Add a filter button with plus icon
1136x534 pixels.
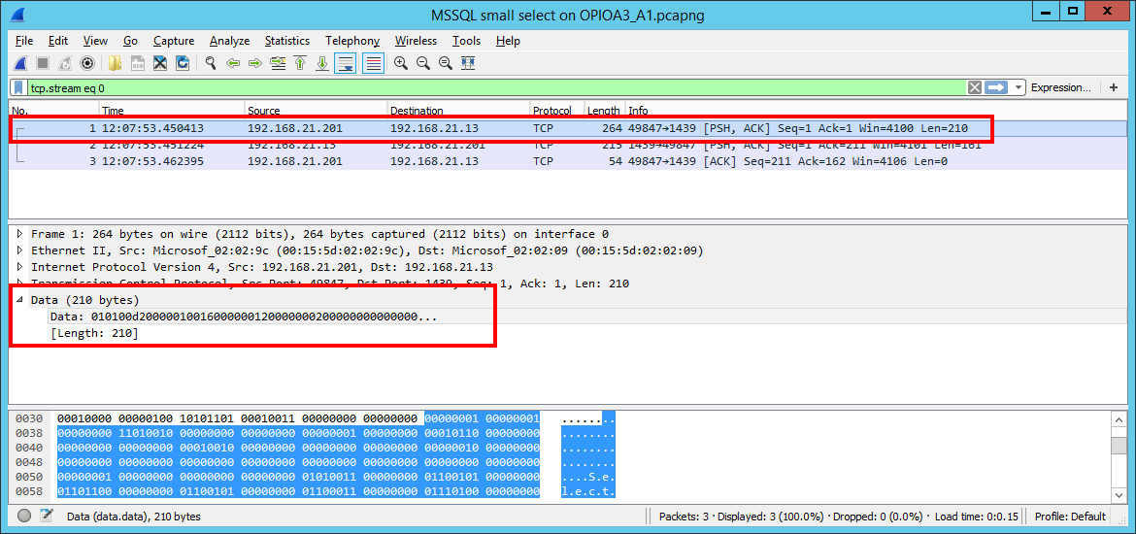[x=1114, y=87]
